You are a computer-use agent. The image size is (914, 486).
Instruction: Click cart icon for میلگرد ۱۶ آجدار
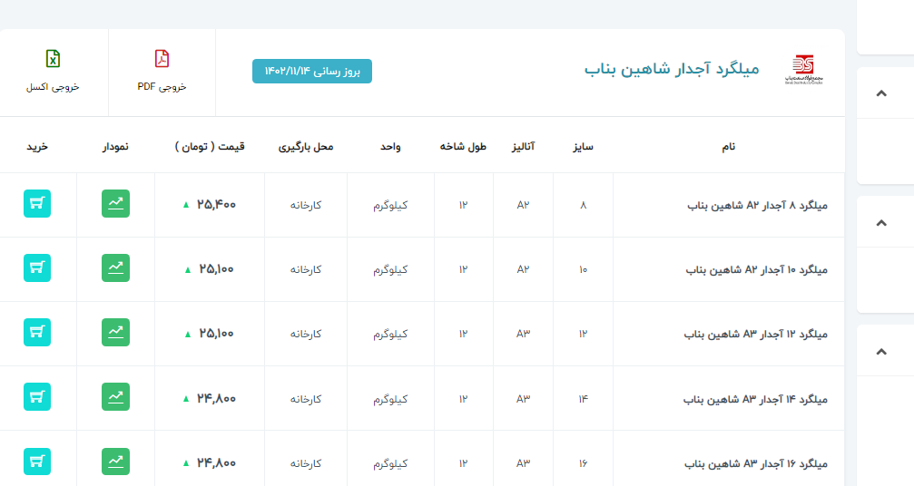(x=37, y=462)
